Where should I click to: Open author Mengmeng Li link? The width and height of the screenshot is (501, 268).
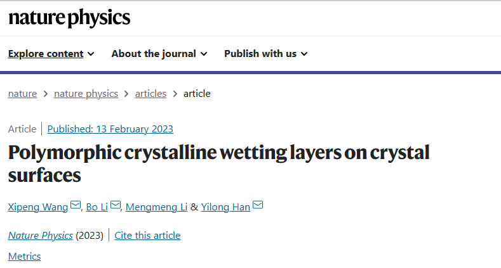pos(156,207)
